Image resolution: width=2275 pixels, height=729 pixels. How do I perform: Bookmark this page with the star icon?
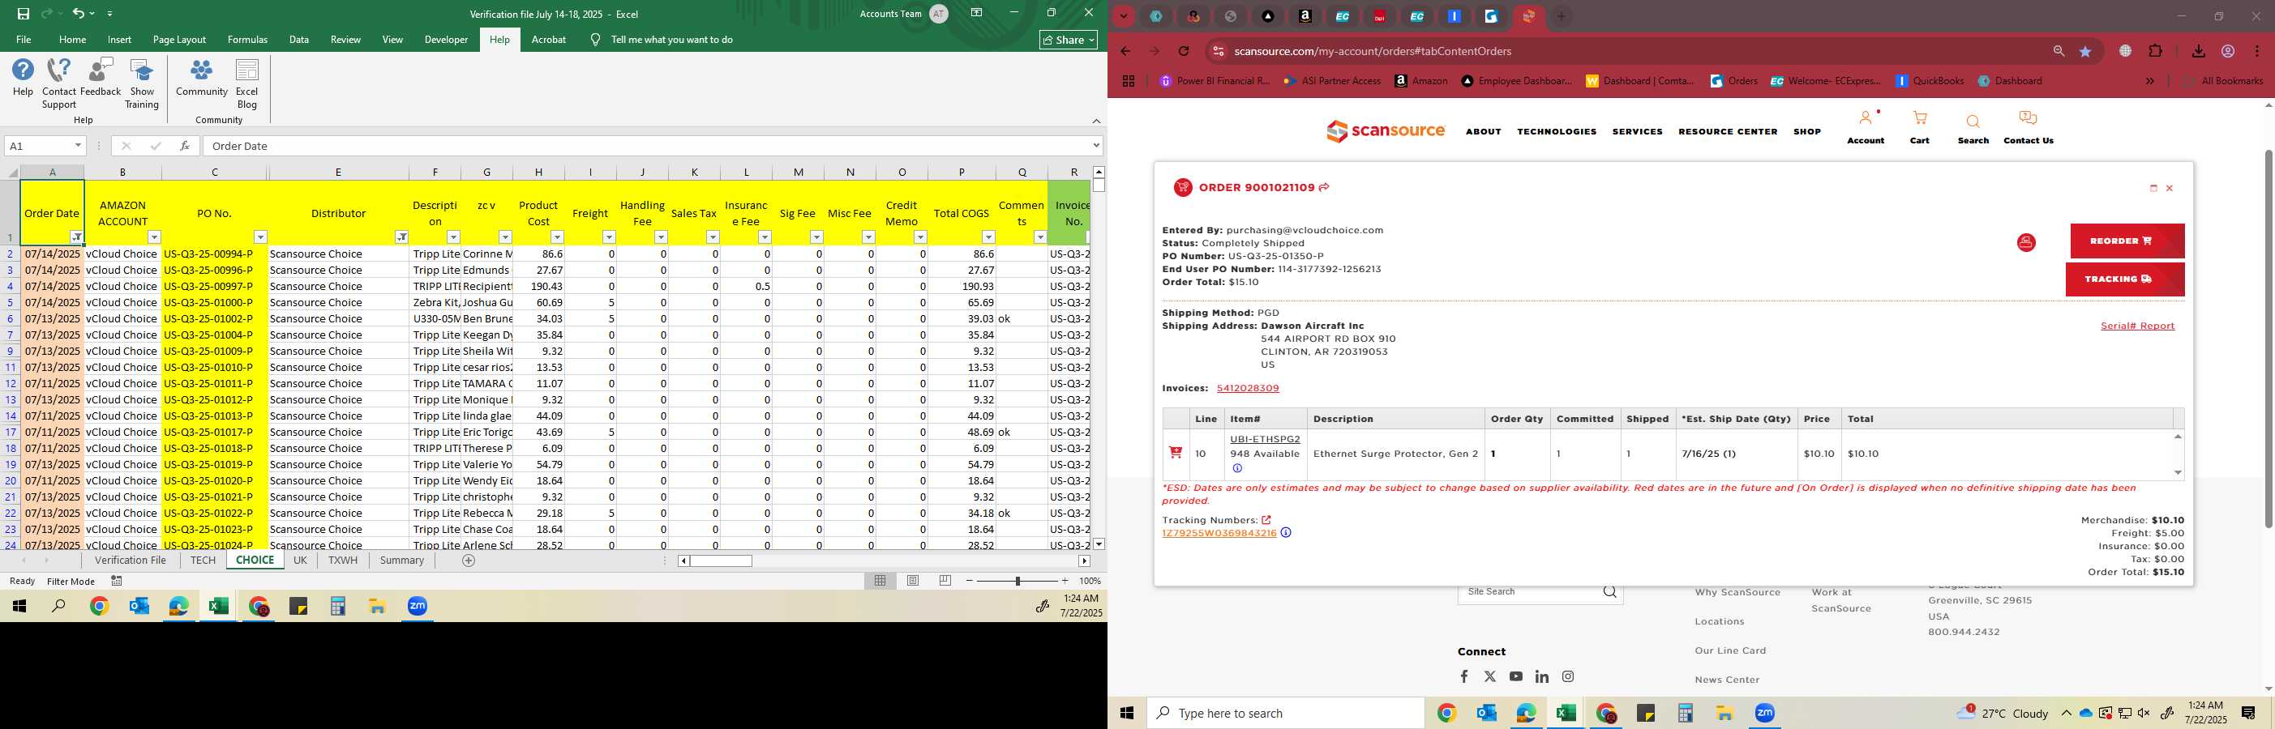(x=2085, y=51)
